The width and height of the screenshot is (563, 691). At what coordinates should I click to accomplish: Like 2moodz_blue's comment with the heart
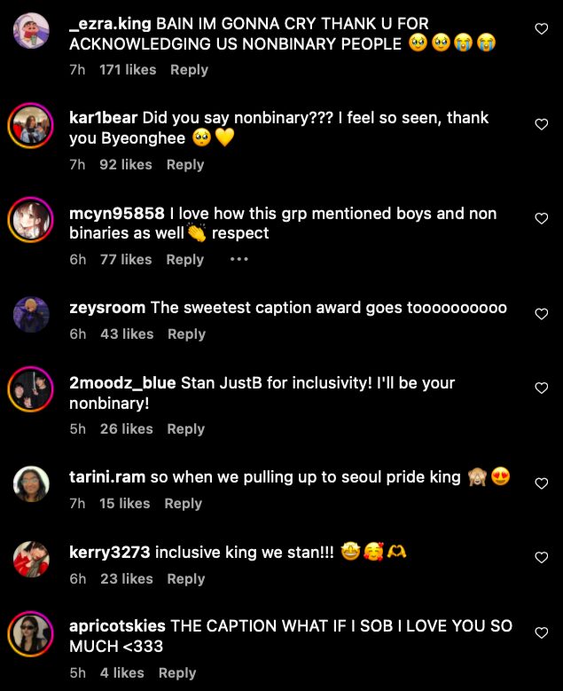(541, 389)
